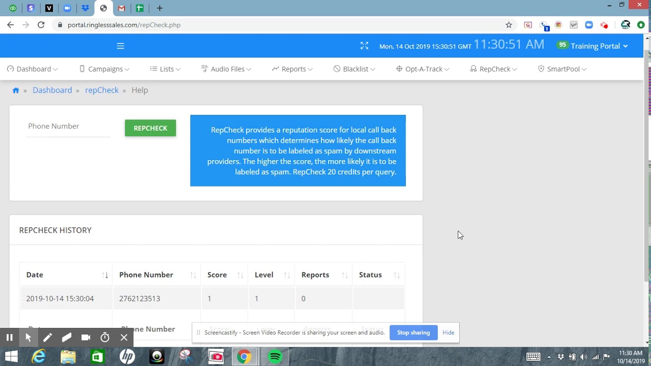Open the touch keyboard tray icon
The height and width of the screenshot is (366, 651).
tap(533, 357)
